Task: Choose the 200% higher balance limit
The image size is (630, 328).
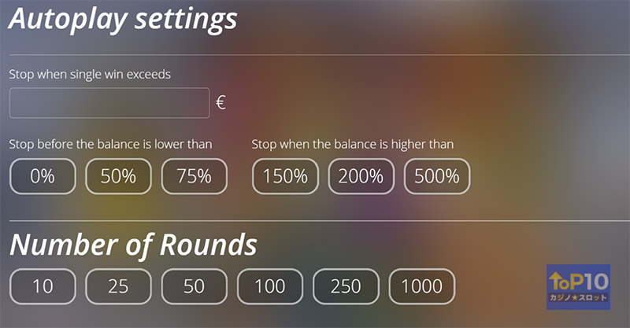Action: pyautogui.click(x=361, y=176)
